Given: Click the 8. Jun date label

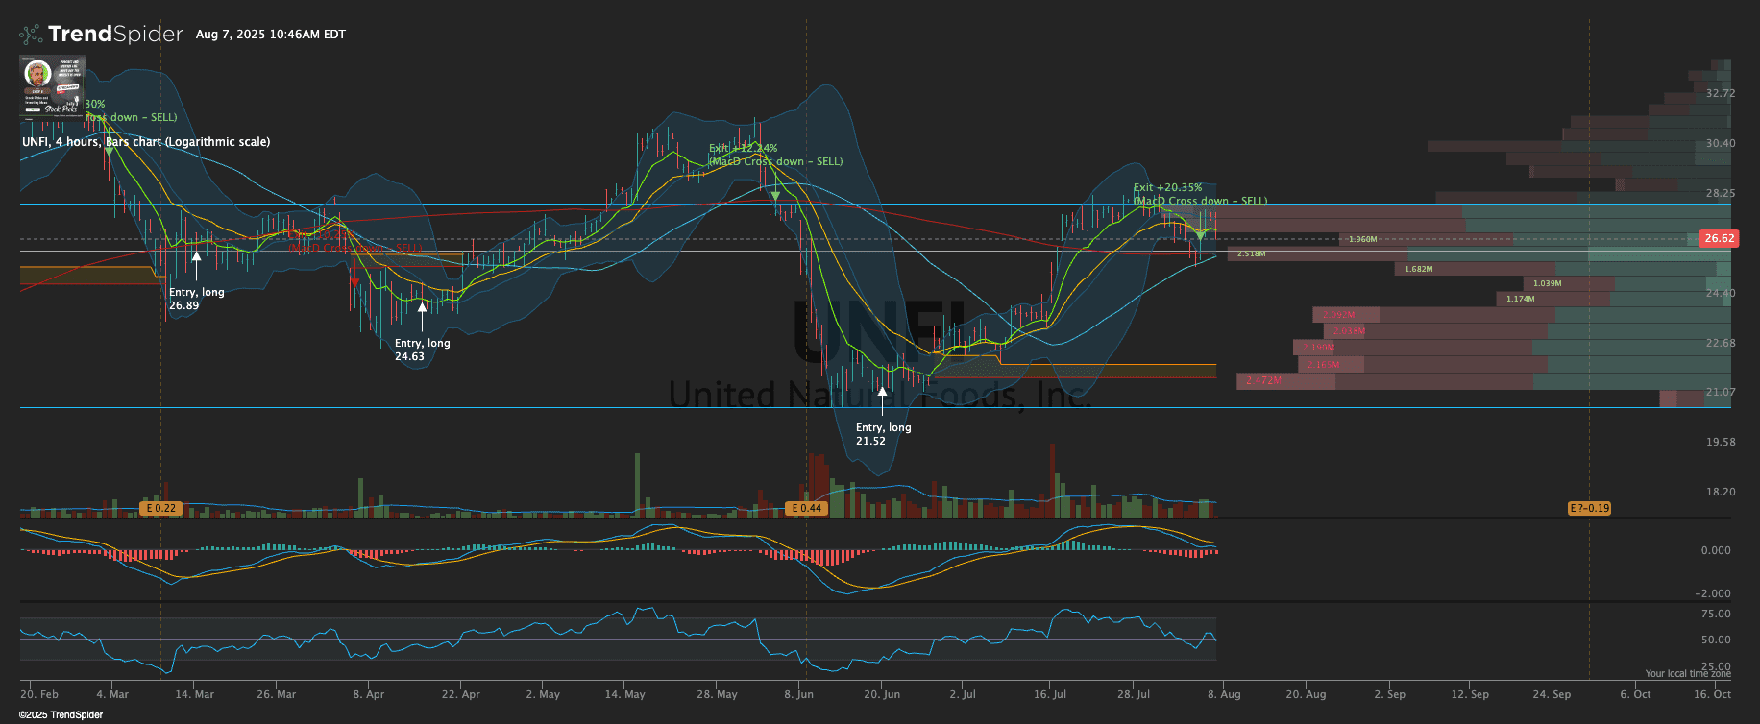Looking at the screenshot, I should coord(798,694).
